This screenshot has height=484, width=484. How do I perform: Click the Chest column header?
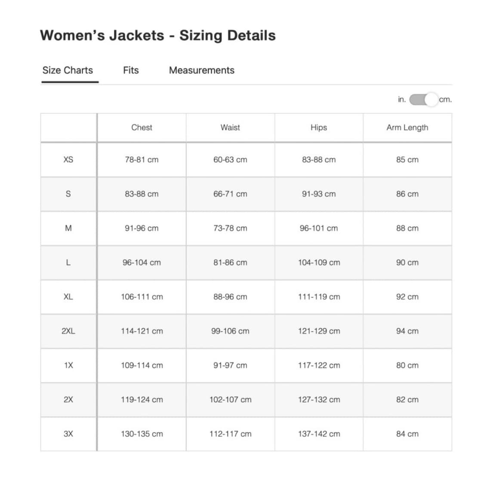[x=142, y=127]
